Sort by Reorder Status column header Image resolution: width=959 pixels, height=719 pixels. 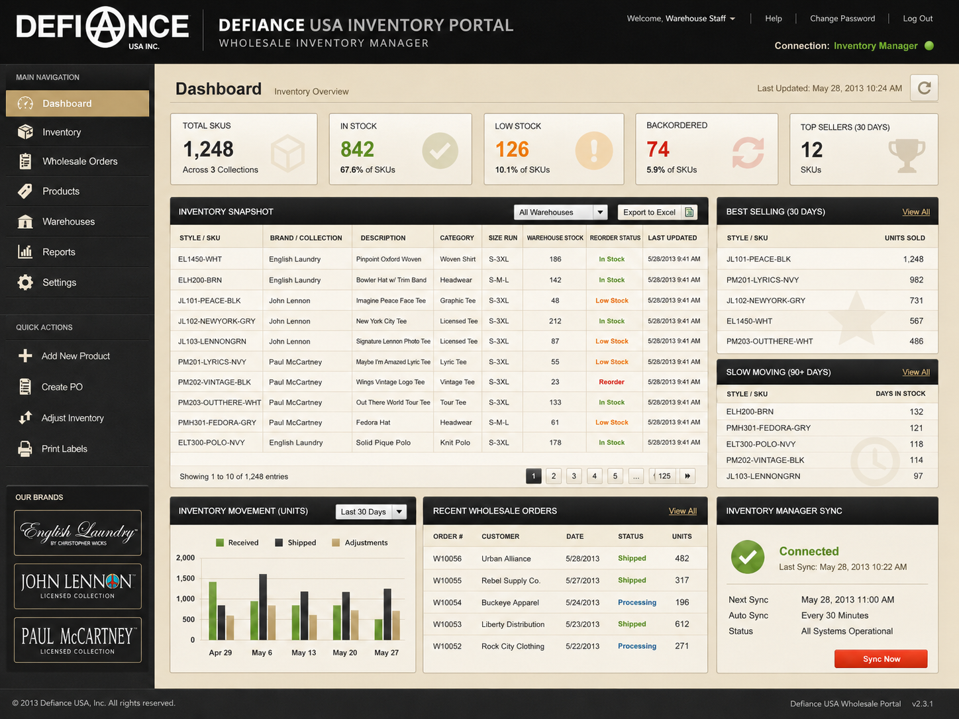pos(615,238)
